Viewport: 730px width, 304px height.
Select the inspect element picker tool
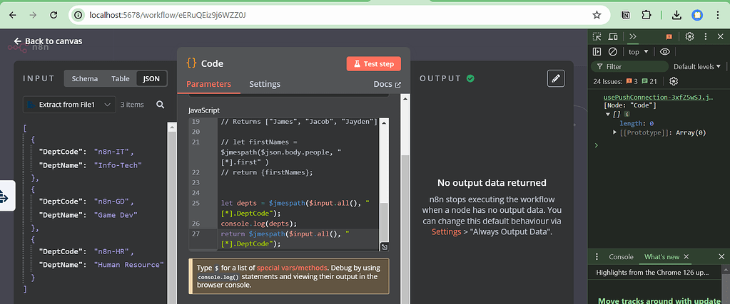pyautogui.click(x=597, y=36)
